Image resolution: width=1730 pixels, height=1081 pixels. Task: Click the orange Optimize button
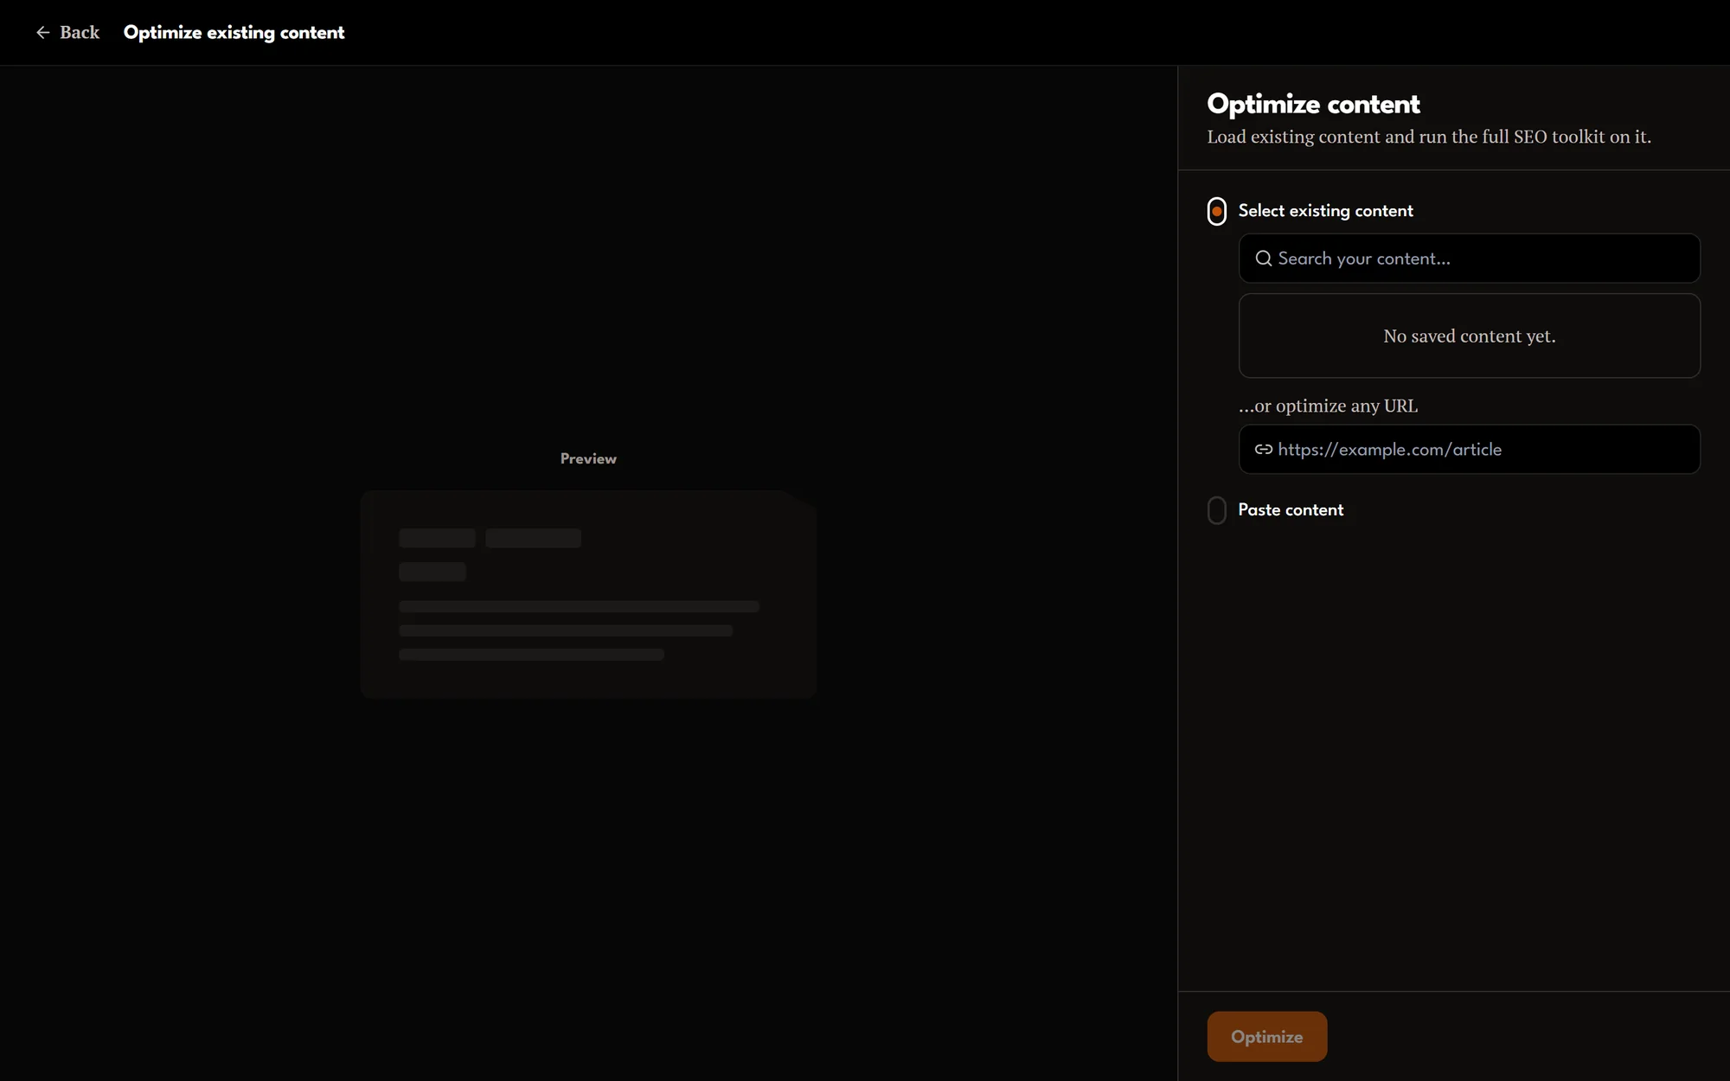(x=1266, y=1036)
